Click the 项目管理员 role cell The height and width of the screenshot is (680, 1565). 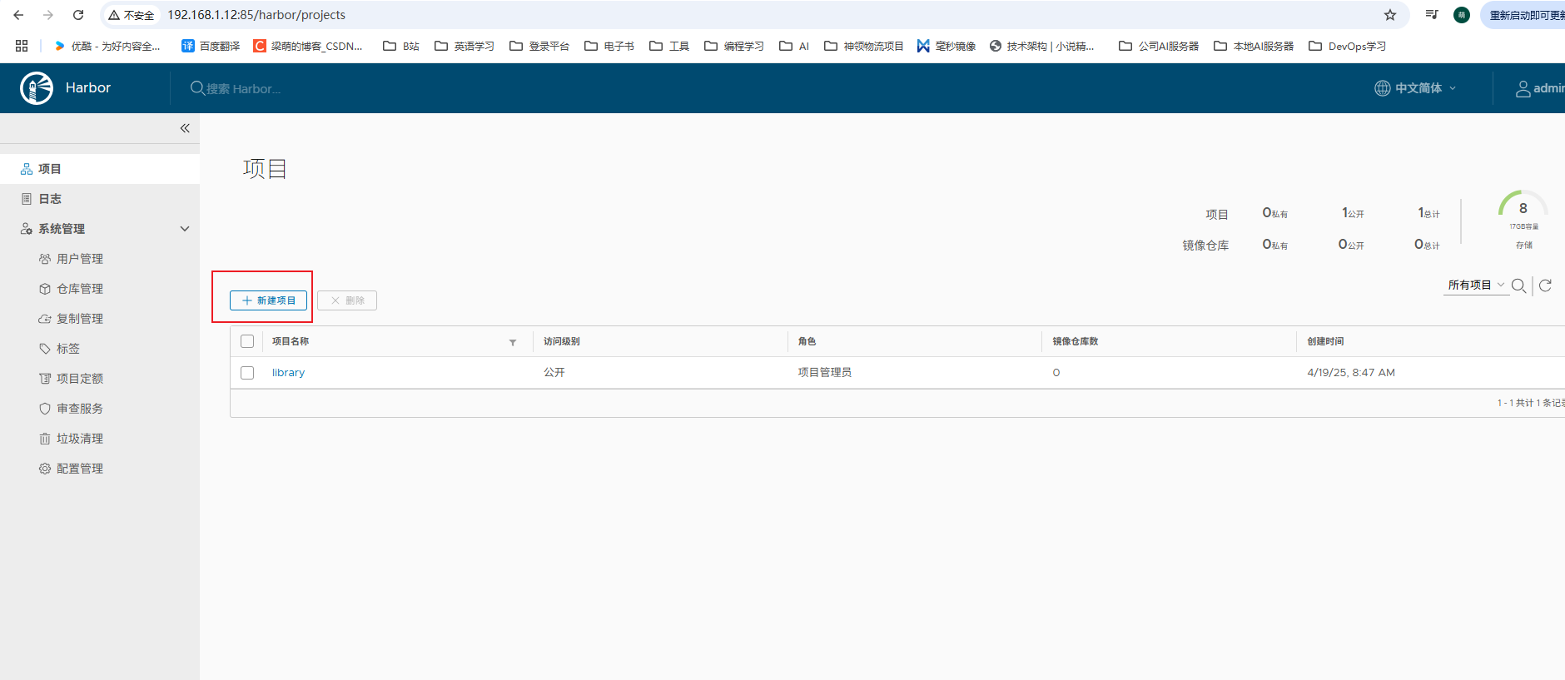coord(824,373)
